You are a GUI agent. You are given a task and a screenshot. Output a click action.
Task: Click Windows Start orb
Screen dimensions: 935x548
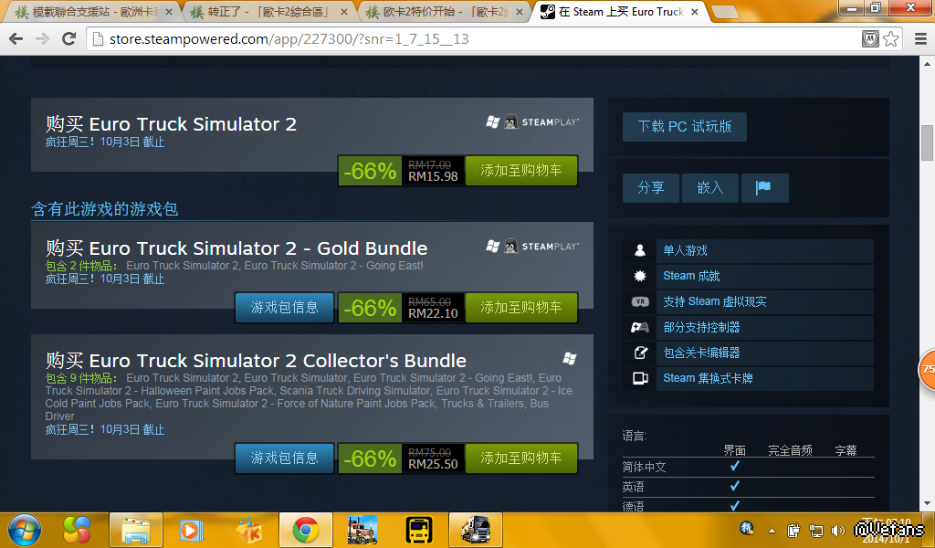click(24, 530)
